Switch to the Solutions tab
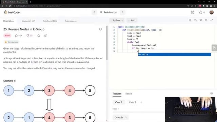This screenshot has height=122, width=217. (50, 21)
